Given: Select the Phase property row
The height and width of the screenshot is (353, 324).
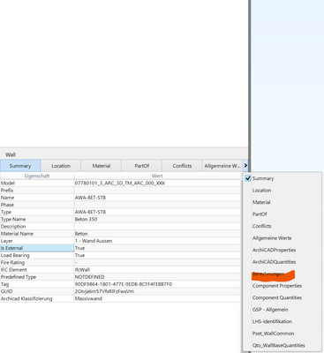Looking at the screenshot, I should click(120, 205).
